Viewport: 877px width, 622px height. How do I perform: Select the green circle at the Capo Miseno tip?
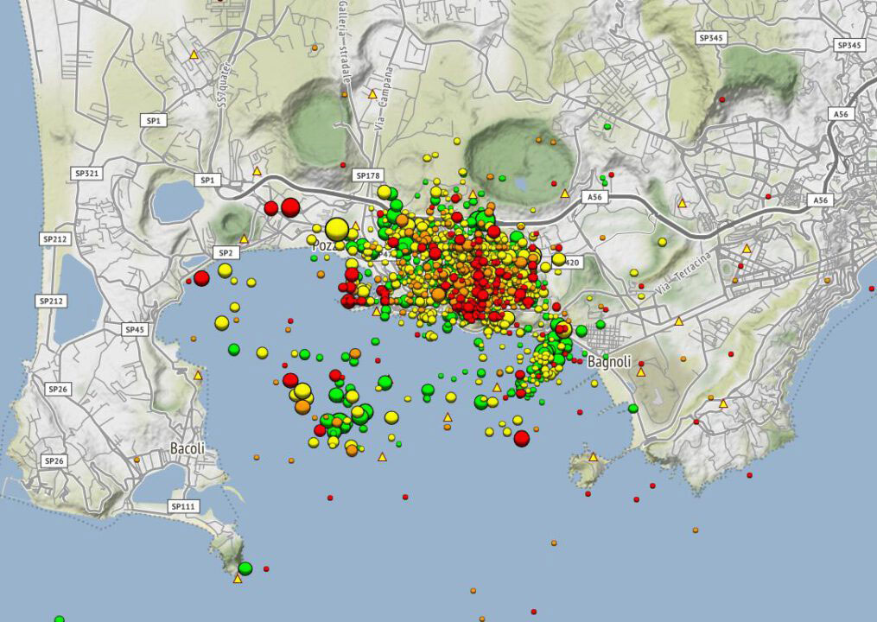coord(245,568)
